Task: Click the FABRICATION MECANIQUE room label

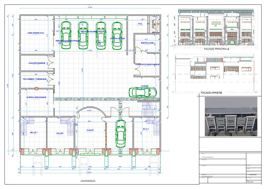Action: 147,64
